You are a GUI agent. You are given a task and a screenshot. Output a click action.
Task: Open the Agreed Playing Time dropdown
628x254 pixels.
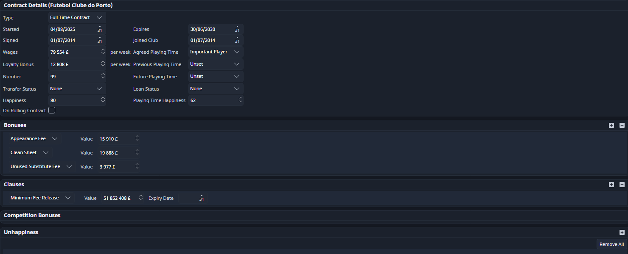click(216, 52)
